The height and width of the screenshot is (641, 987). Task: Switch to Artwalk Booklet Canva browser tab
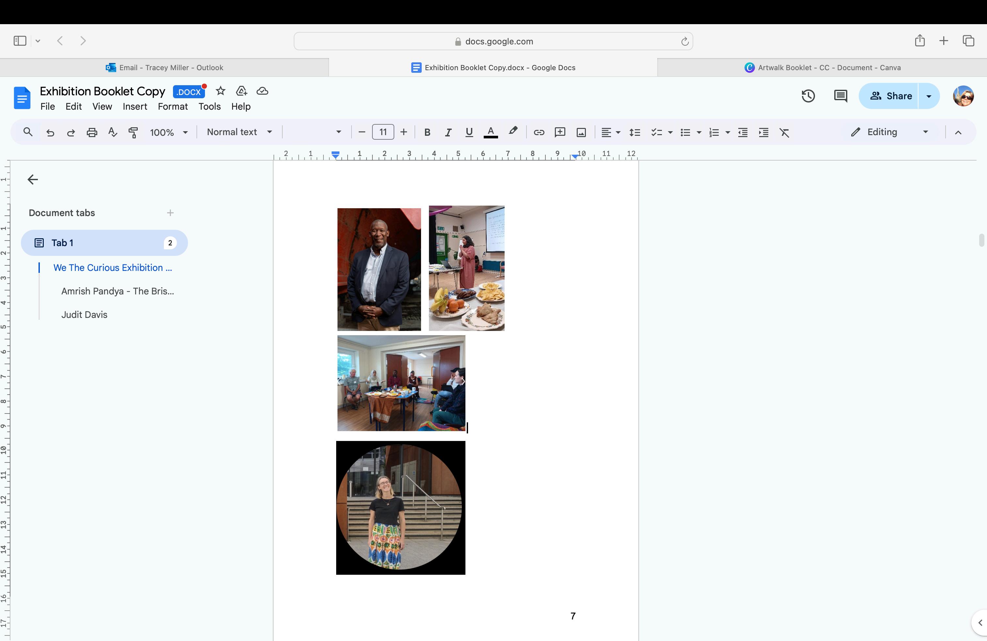(822, 68)
